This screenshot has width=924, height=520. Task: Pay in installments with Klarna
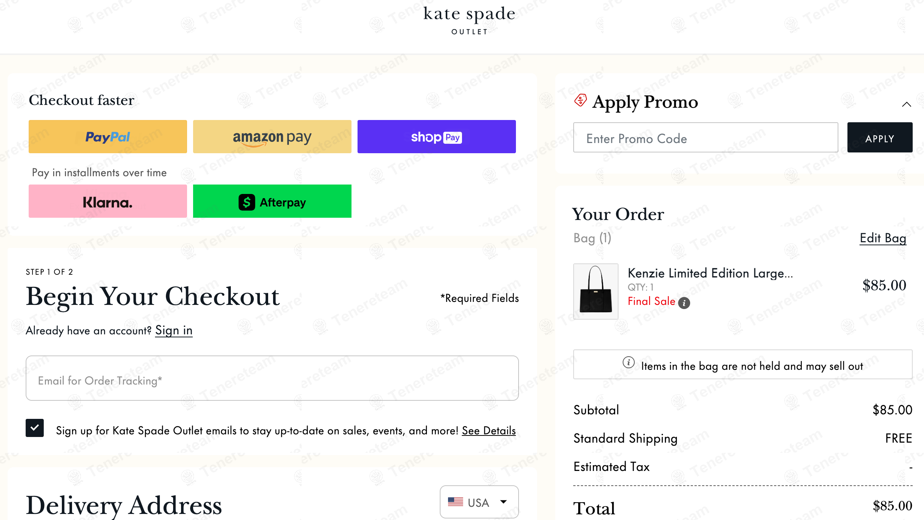(x=107, y=201)
